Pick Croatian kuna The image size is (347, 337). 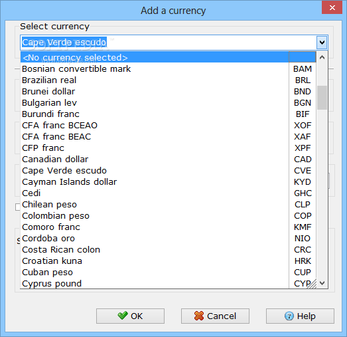(168, 261)
